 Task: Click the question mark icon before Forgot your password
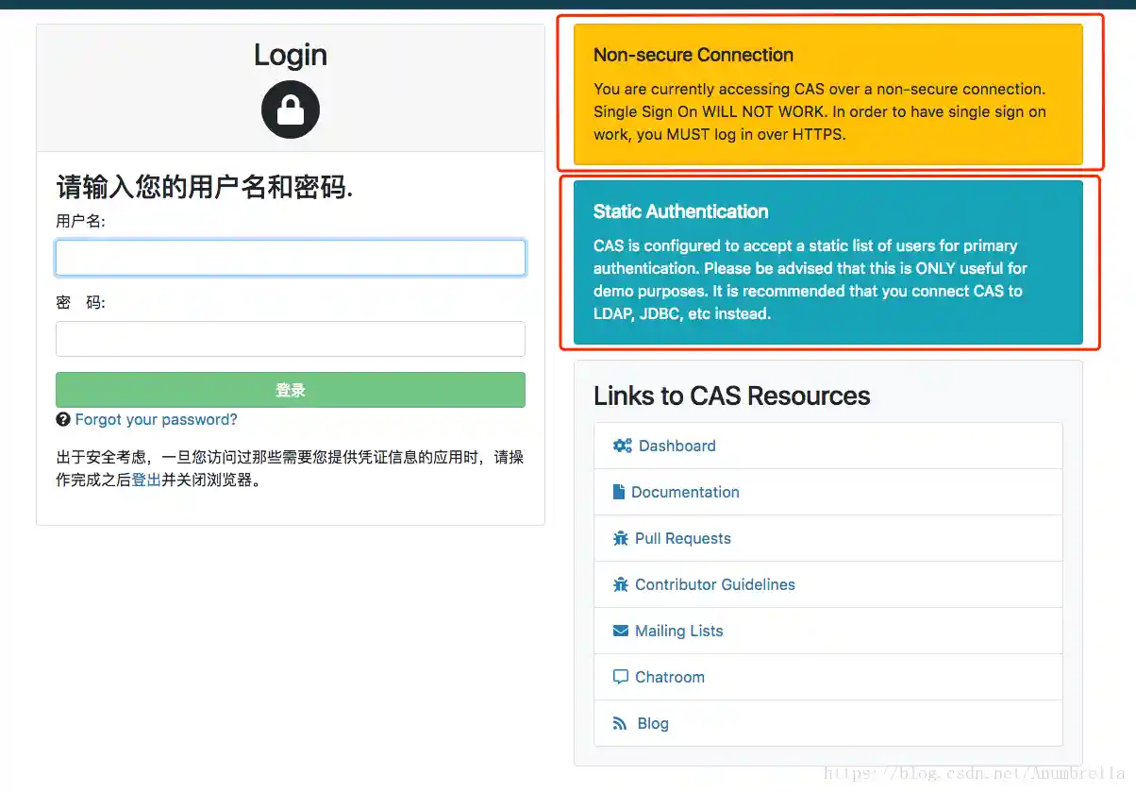point(65,419)
